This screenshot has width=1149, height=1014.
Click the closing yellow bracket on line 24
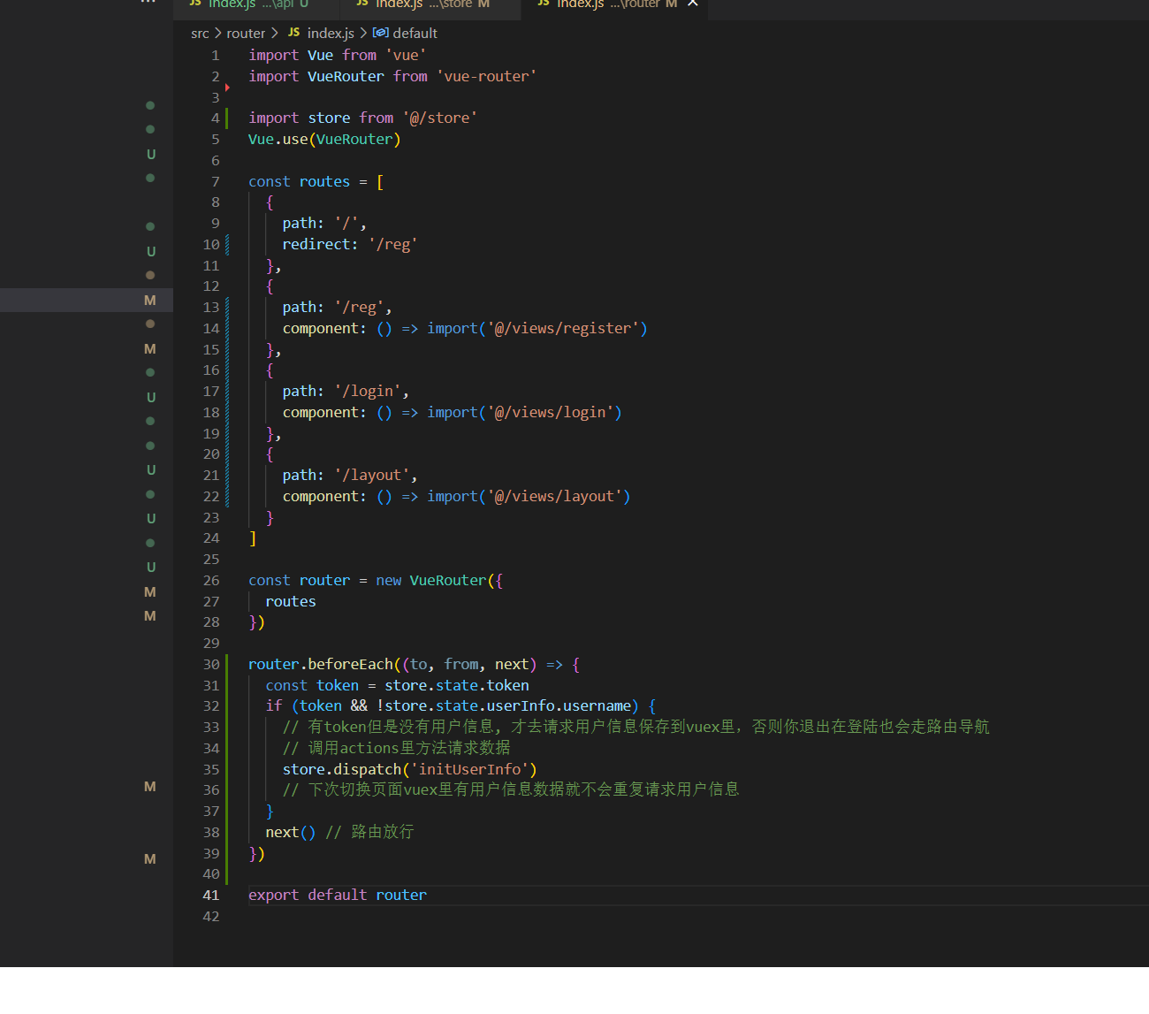tap(253, 538)
